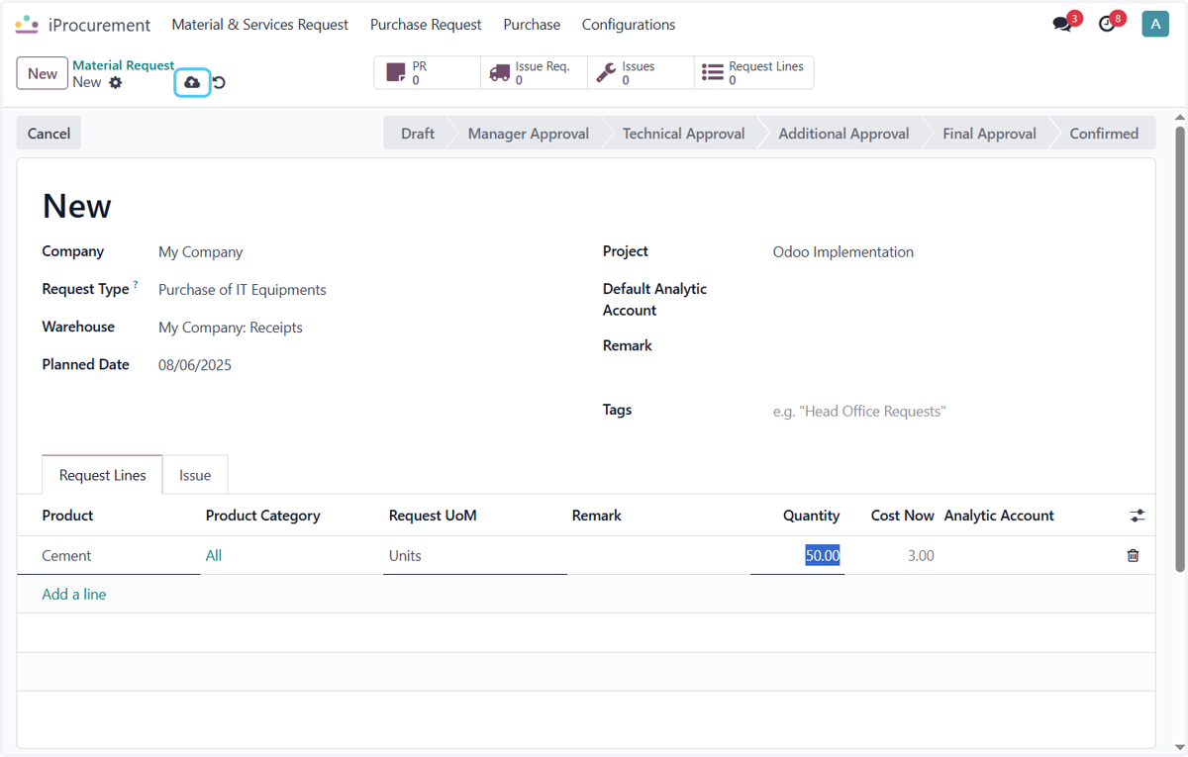This screenshot has height=757, width=1188.
Task: Open the Company field dropdown
Action: pos(363,252)
